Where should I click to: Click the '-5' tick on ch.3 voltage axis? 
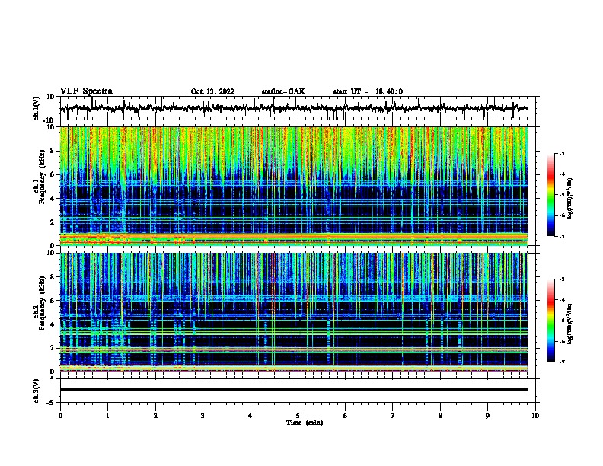[x=52, y=403]
